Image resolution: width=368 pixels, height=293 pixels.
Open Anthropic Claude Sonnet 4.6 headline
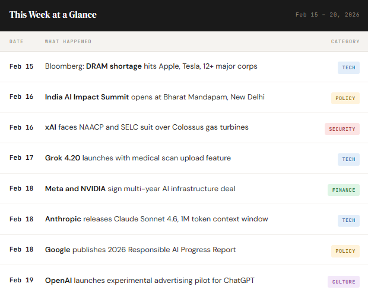coord(156,219)
